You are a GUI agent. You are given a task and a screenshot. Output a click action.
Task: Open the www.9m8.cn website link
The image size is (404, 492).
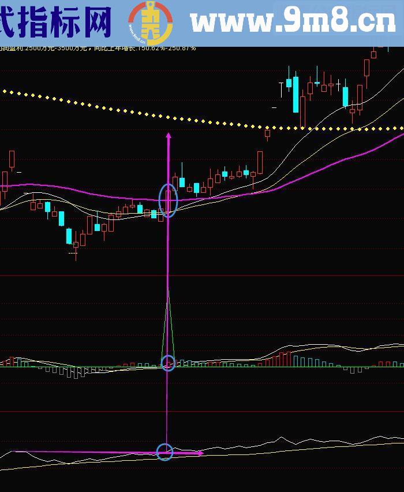293,22
